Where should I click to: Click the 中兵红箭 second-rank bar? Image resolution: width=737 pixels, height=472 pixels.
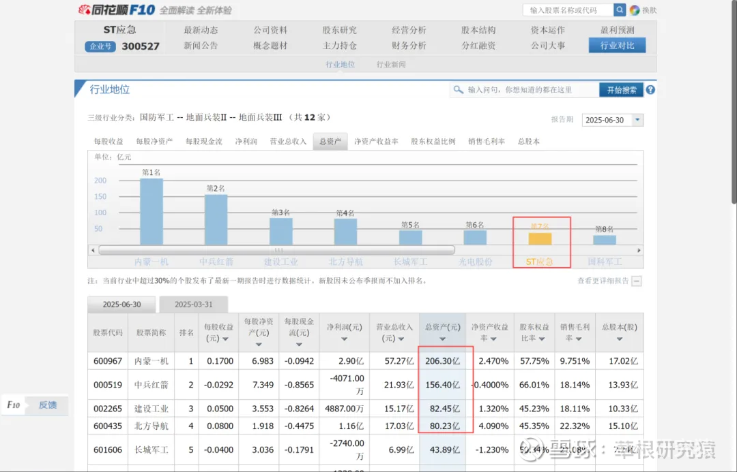[x=216, y=219]
